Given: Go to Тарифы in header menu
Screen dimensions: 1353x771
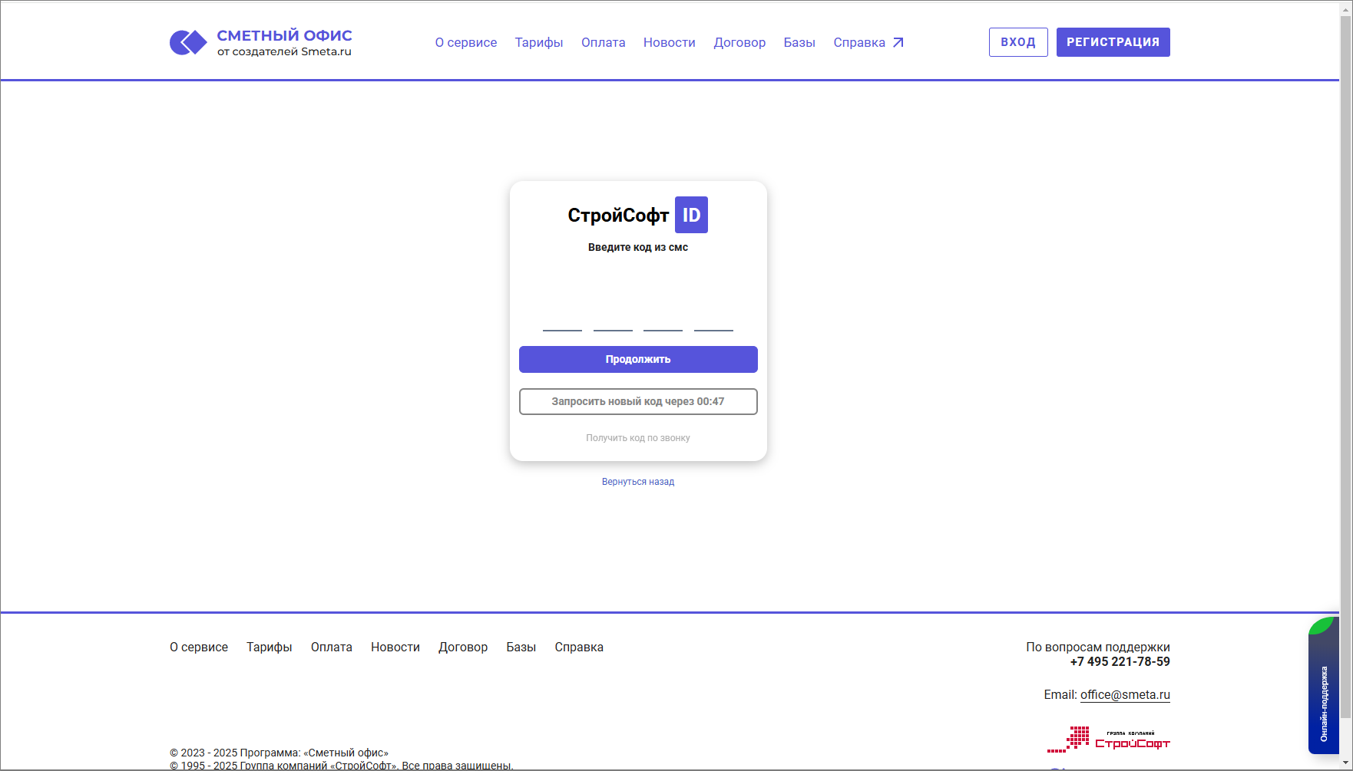Looking at the screenshot, I should click(538, 43).
